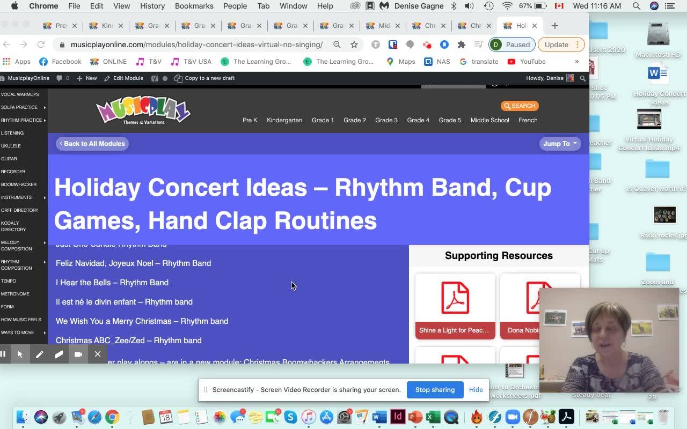Select the Screencastify eraser tool

point(59,354)
